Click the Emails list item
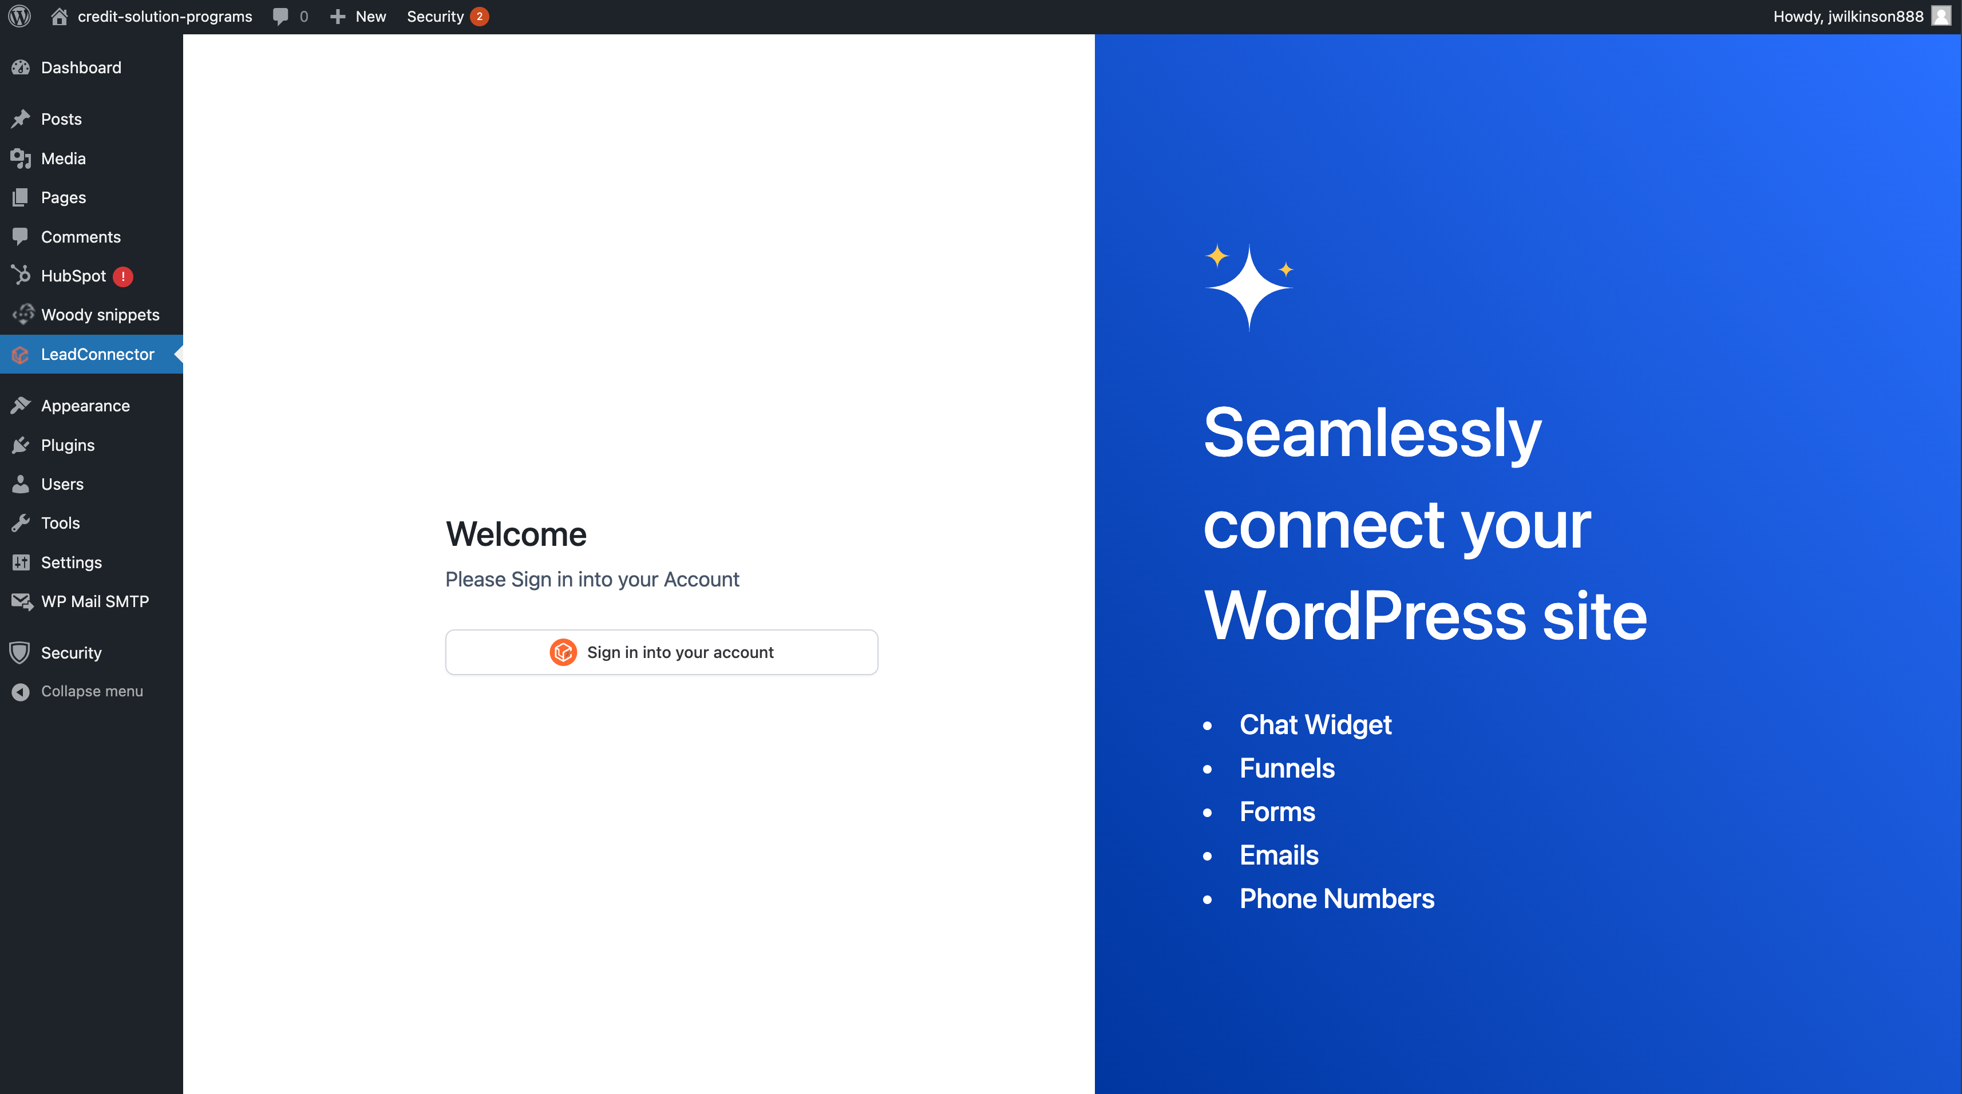This screenshot has height=1094, width=1962. pos(1279,855)
